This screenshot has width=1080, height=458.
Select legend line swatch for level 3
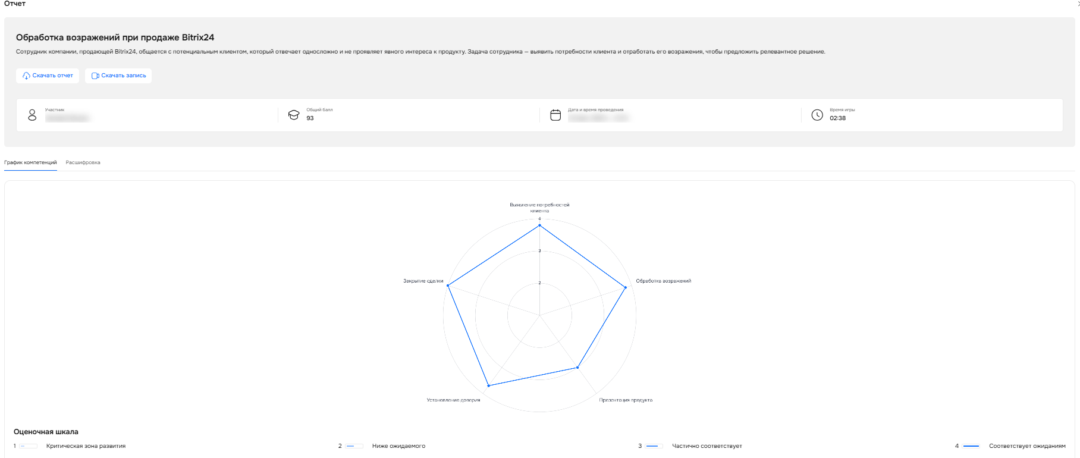coord(654,446)
